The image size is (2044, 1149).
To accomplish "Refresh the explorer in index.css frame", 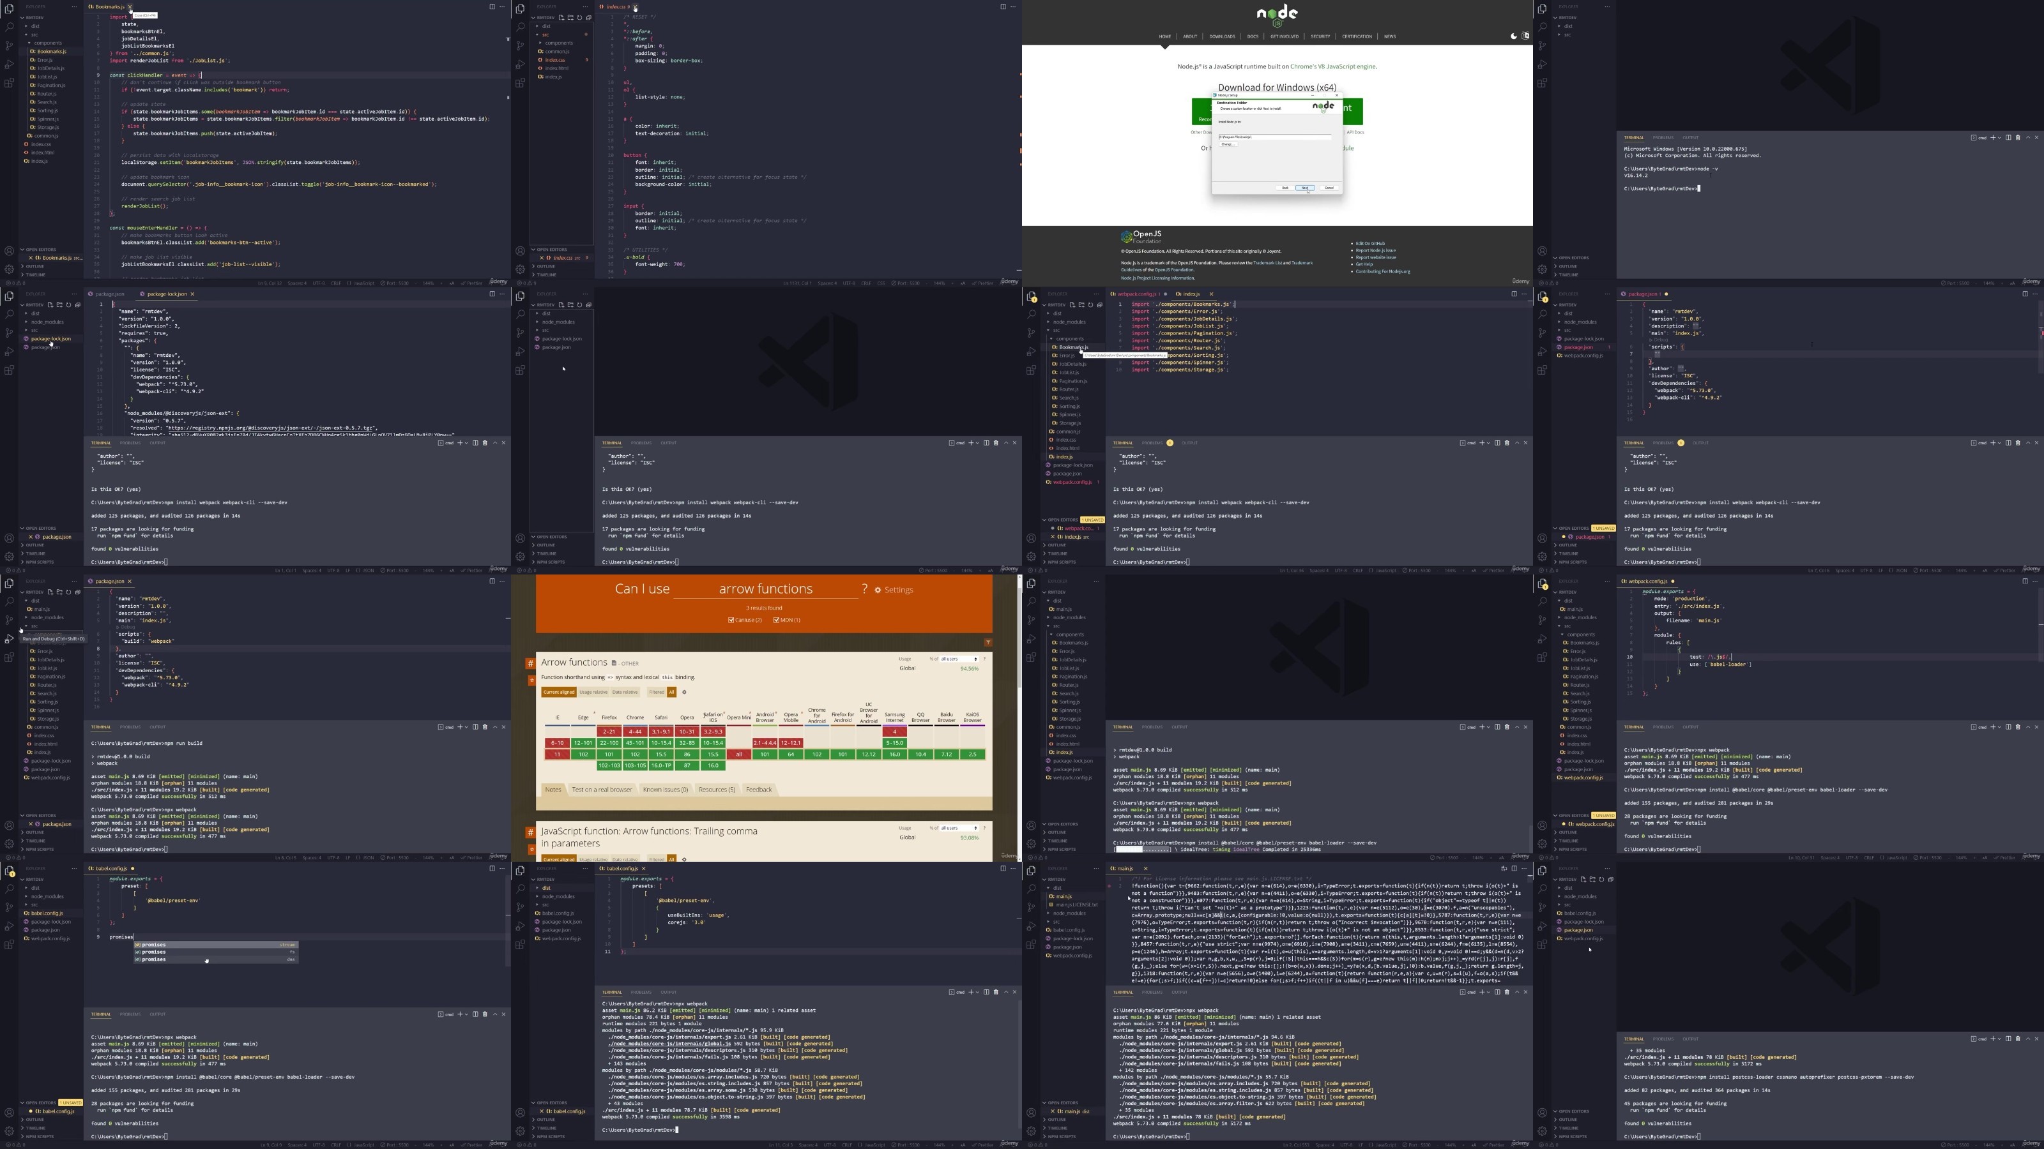I will (579, 17).
